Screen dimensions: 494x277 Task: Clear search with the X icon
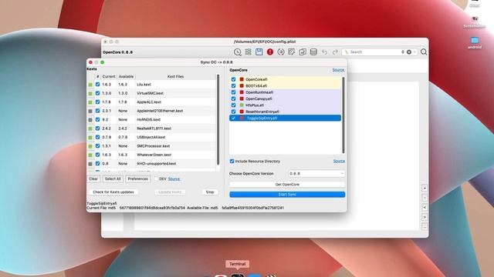pyautogui.click(x=409, y=52)
